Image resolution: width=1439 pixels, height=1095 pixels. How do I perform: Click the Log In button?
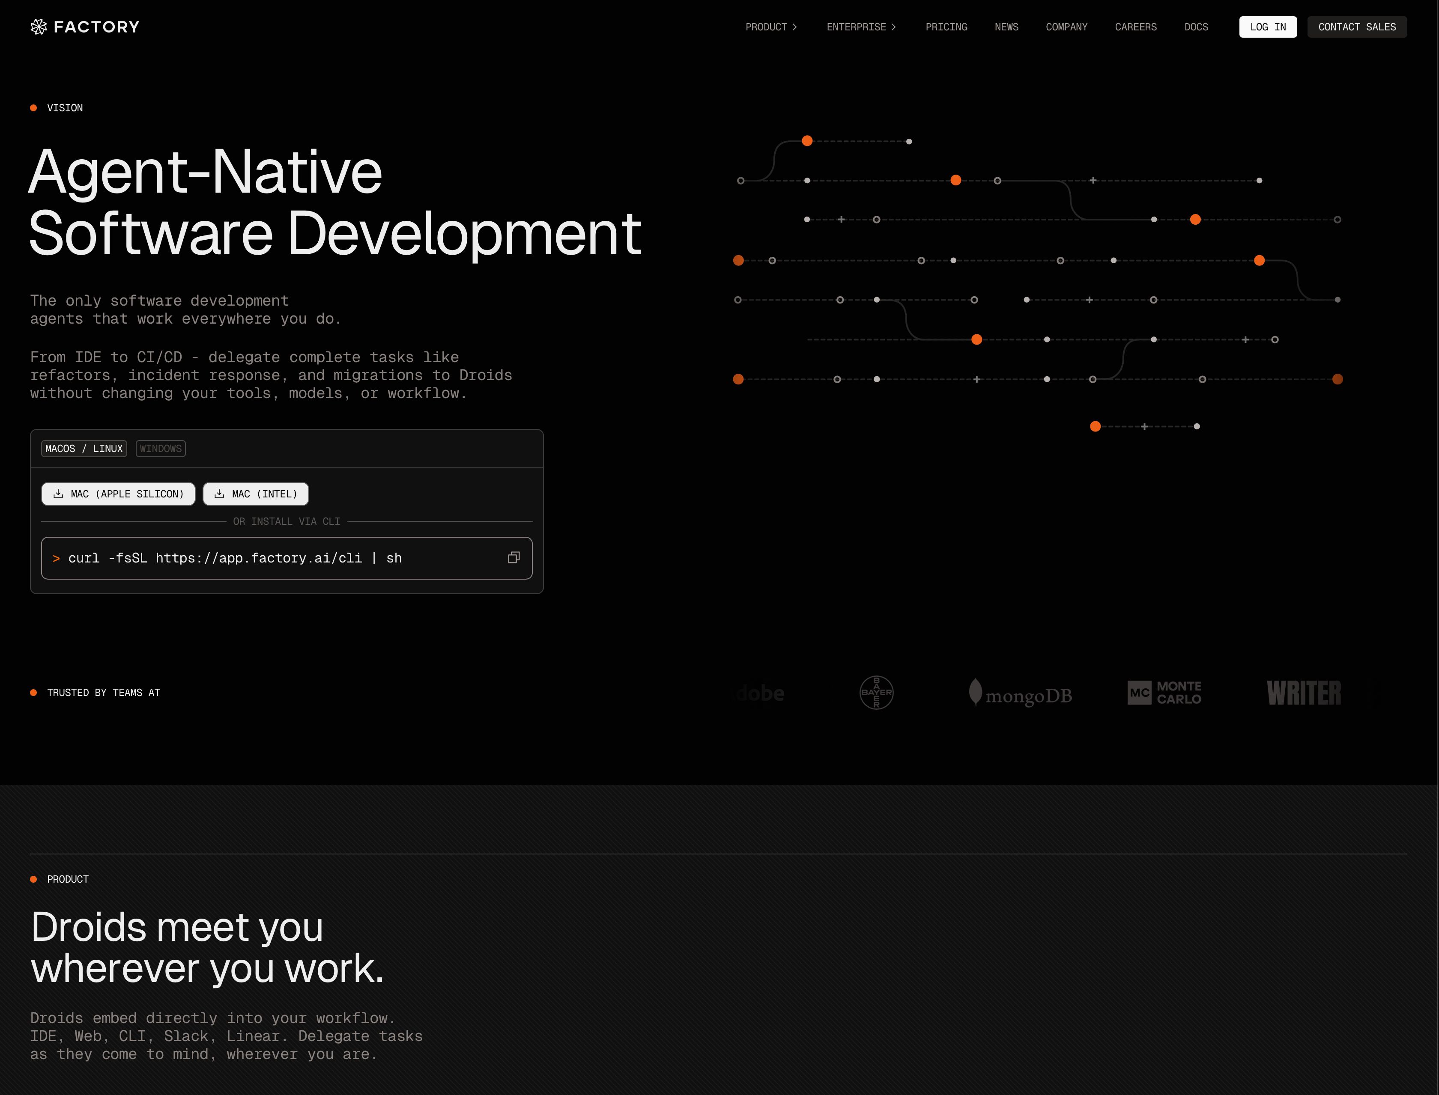[x=1268, y=27]
